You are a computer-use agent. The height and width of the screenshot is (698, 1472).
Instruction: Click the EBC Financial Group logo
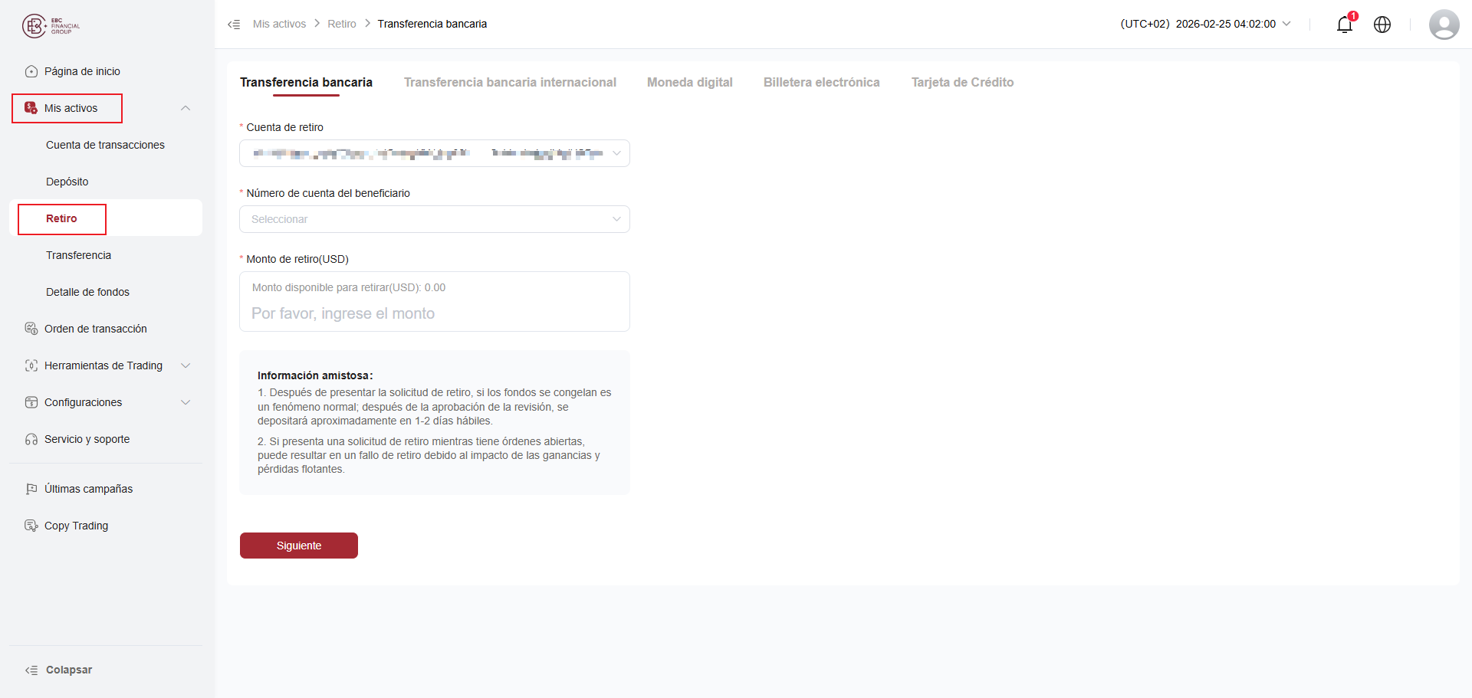(x=51, y=26)
